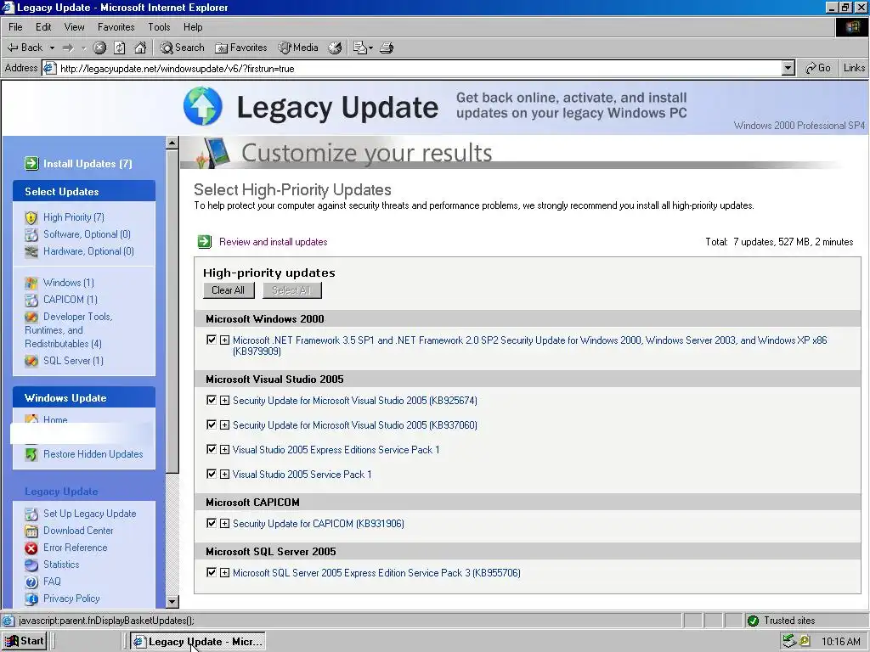Expand details for KB925674 update
The height and width of the screenshot is (652, 870).
(224, 401)
